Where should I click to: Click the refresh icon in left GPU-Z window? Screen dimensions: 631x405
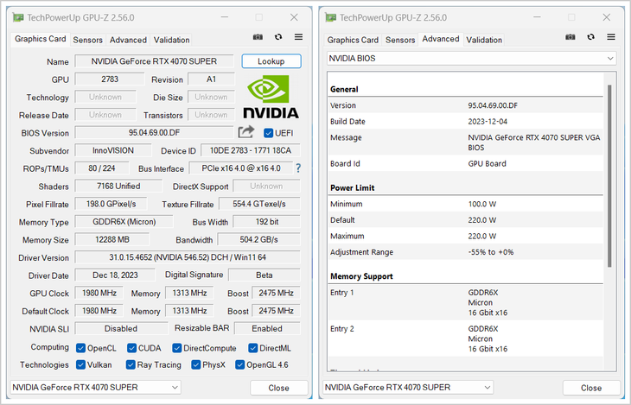278,37
